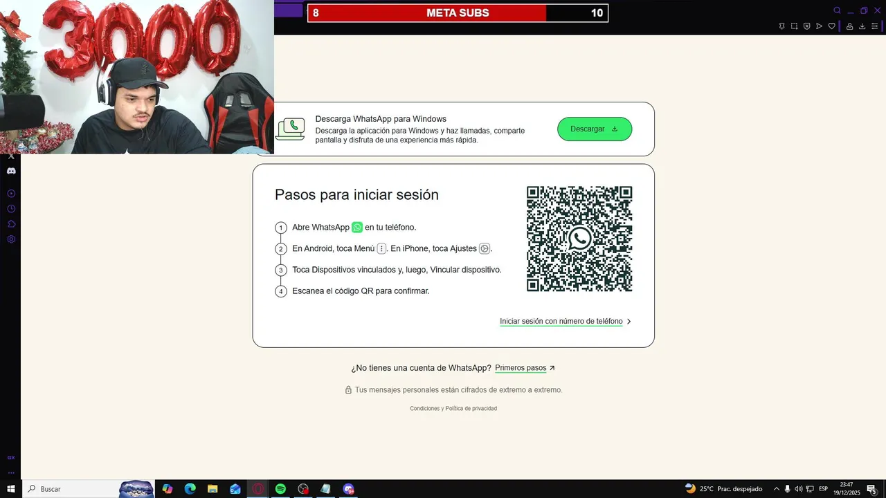Open the network tray icon
This screenshot has height=498, width=886.
click(810, 489)
